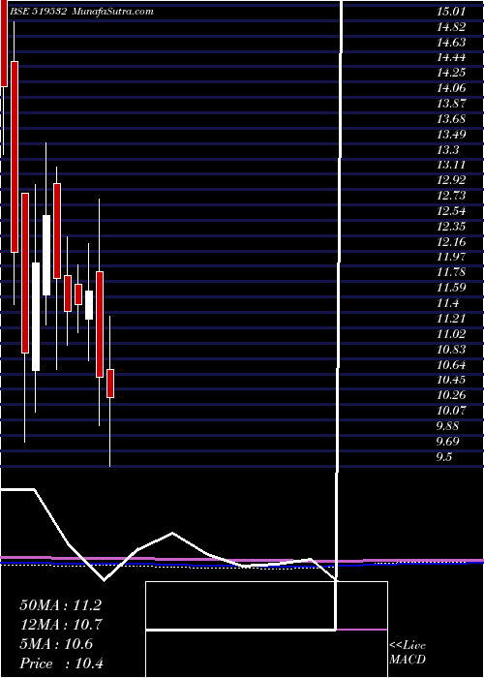Click the 11.59 price axis label
This screenshot has width=484, height=678.
pyautogui.click(x=451, y=288)
